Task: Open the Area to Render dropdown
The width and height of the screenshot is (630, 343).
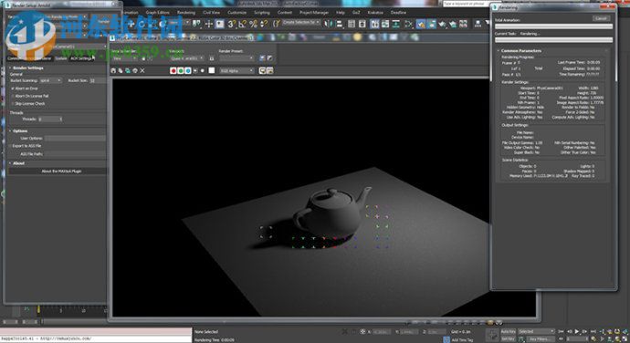Action: point(124,58)
